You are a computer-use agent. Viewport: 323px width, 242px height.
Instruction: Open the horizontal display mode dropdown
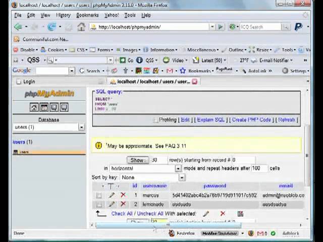point(145,168)
